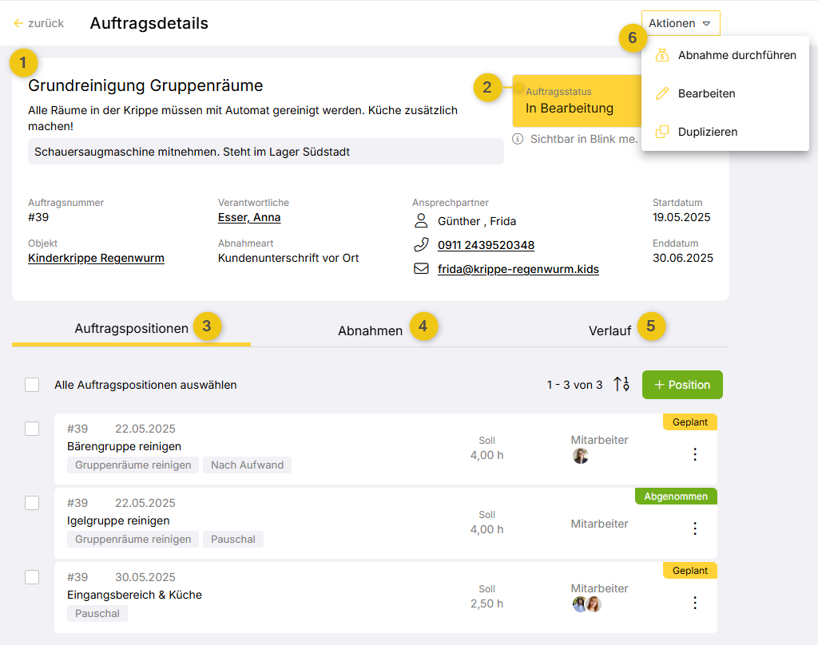Open the Bärengruppe reinigen position
Viewport: 818px width, 645px height.
pos(124,446)
